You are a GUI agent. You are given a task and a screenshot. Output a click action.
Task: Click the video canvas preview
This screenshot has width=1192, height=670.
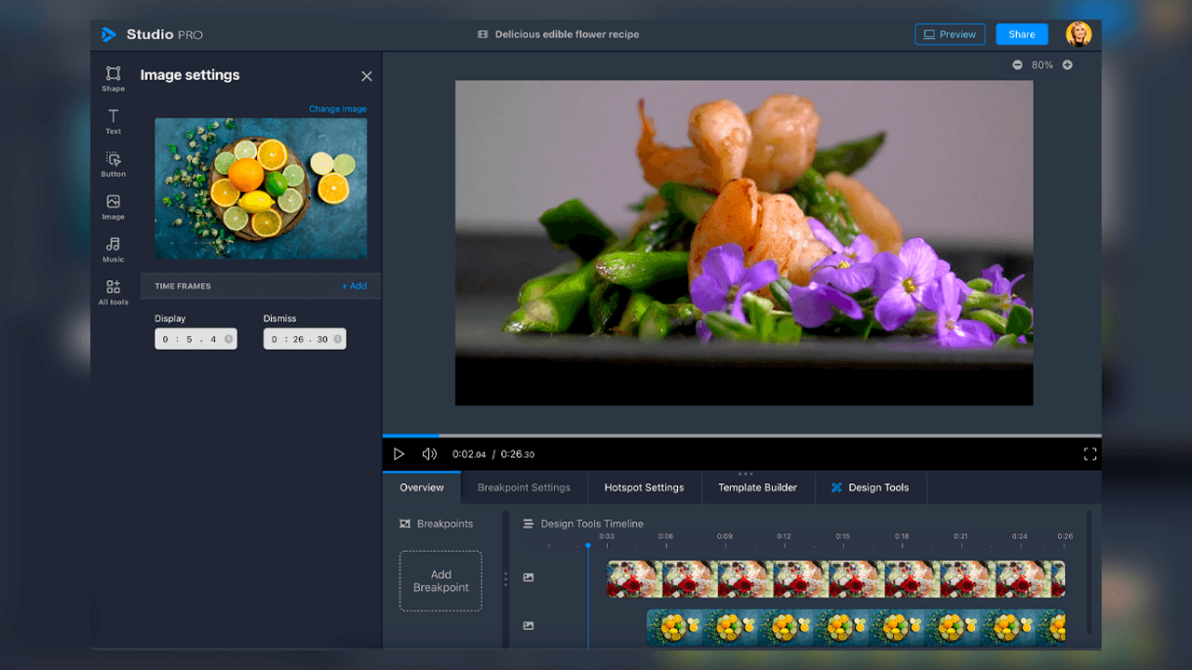point(744,243)
